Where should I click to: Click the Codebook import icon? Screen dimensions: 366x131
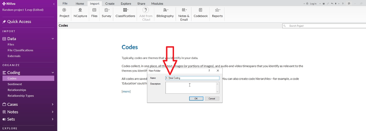[x=201, y=10]
